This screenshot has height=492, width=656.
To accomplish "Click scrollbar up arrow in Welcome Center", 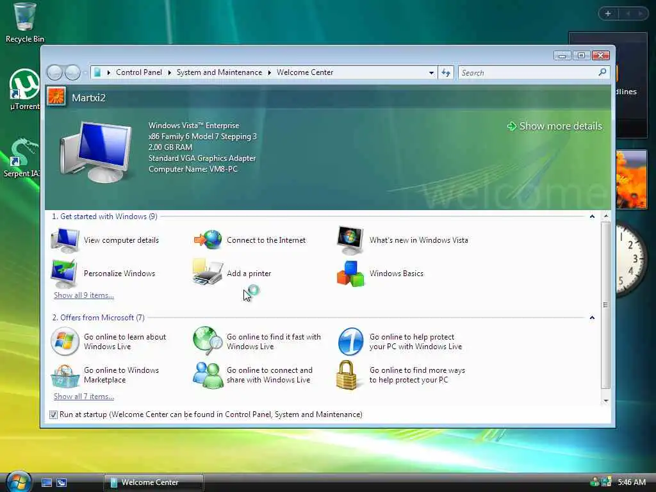I will click(606, 217).
